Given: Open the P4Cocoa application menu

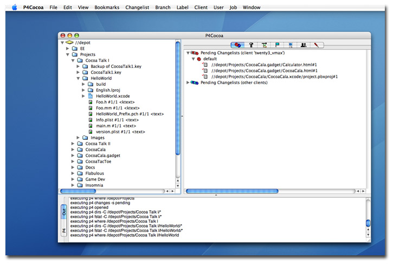Looking at the screenshot, I should (33, 8).
